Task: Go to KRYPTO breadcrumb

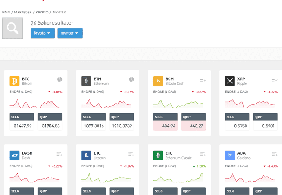Action: click(x=42, y=12)
